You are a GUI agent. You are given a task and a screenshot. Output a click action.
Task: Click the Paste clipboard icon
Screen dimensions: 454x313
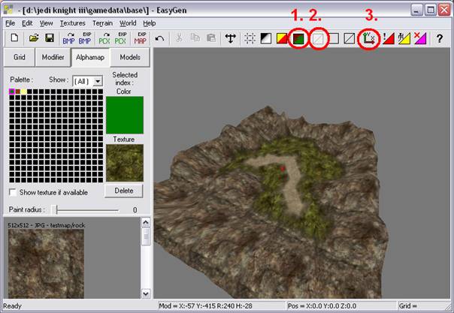211,38
